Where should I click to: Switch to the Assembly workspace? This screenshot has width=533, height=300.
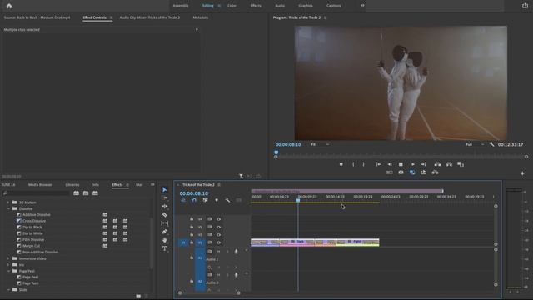pos(181,6)
